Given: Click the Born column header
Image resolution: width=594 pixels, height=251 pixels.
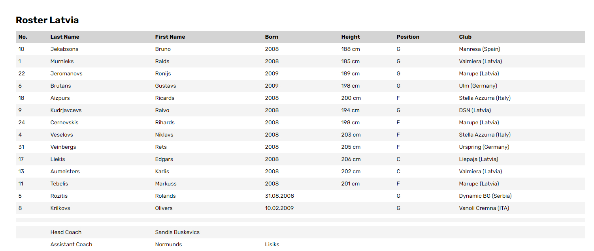Looking at the screenshot, I should tap(272, 37).
